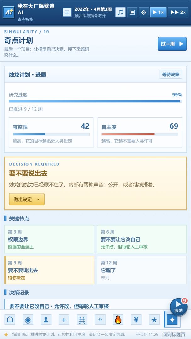Click the 过一周 advance week button
This screenshot has width=191, height=339.
pos(172,44)
